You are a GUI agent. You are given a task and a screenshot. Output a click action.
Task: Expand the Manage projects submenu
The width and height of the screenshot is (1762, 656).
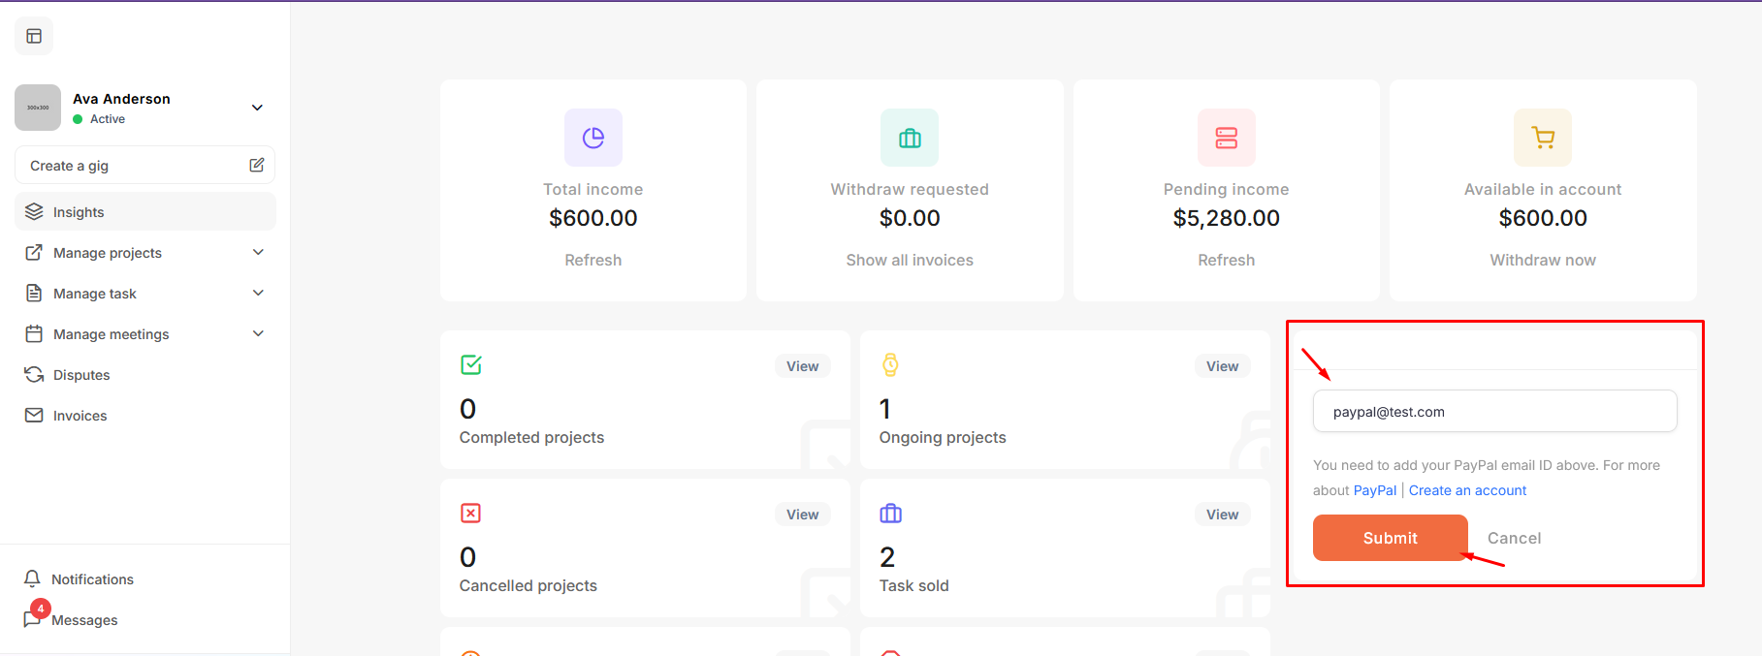pyautogui.click(x=258, y=253)
